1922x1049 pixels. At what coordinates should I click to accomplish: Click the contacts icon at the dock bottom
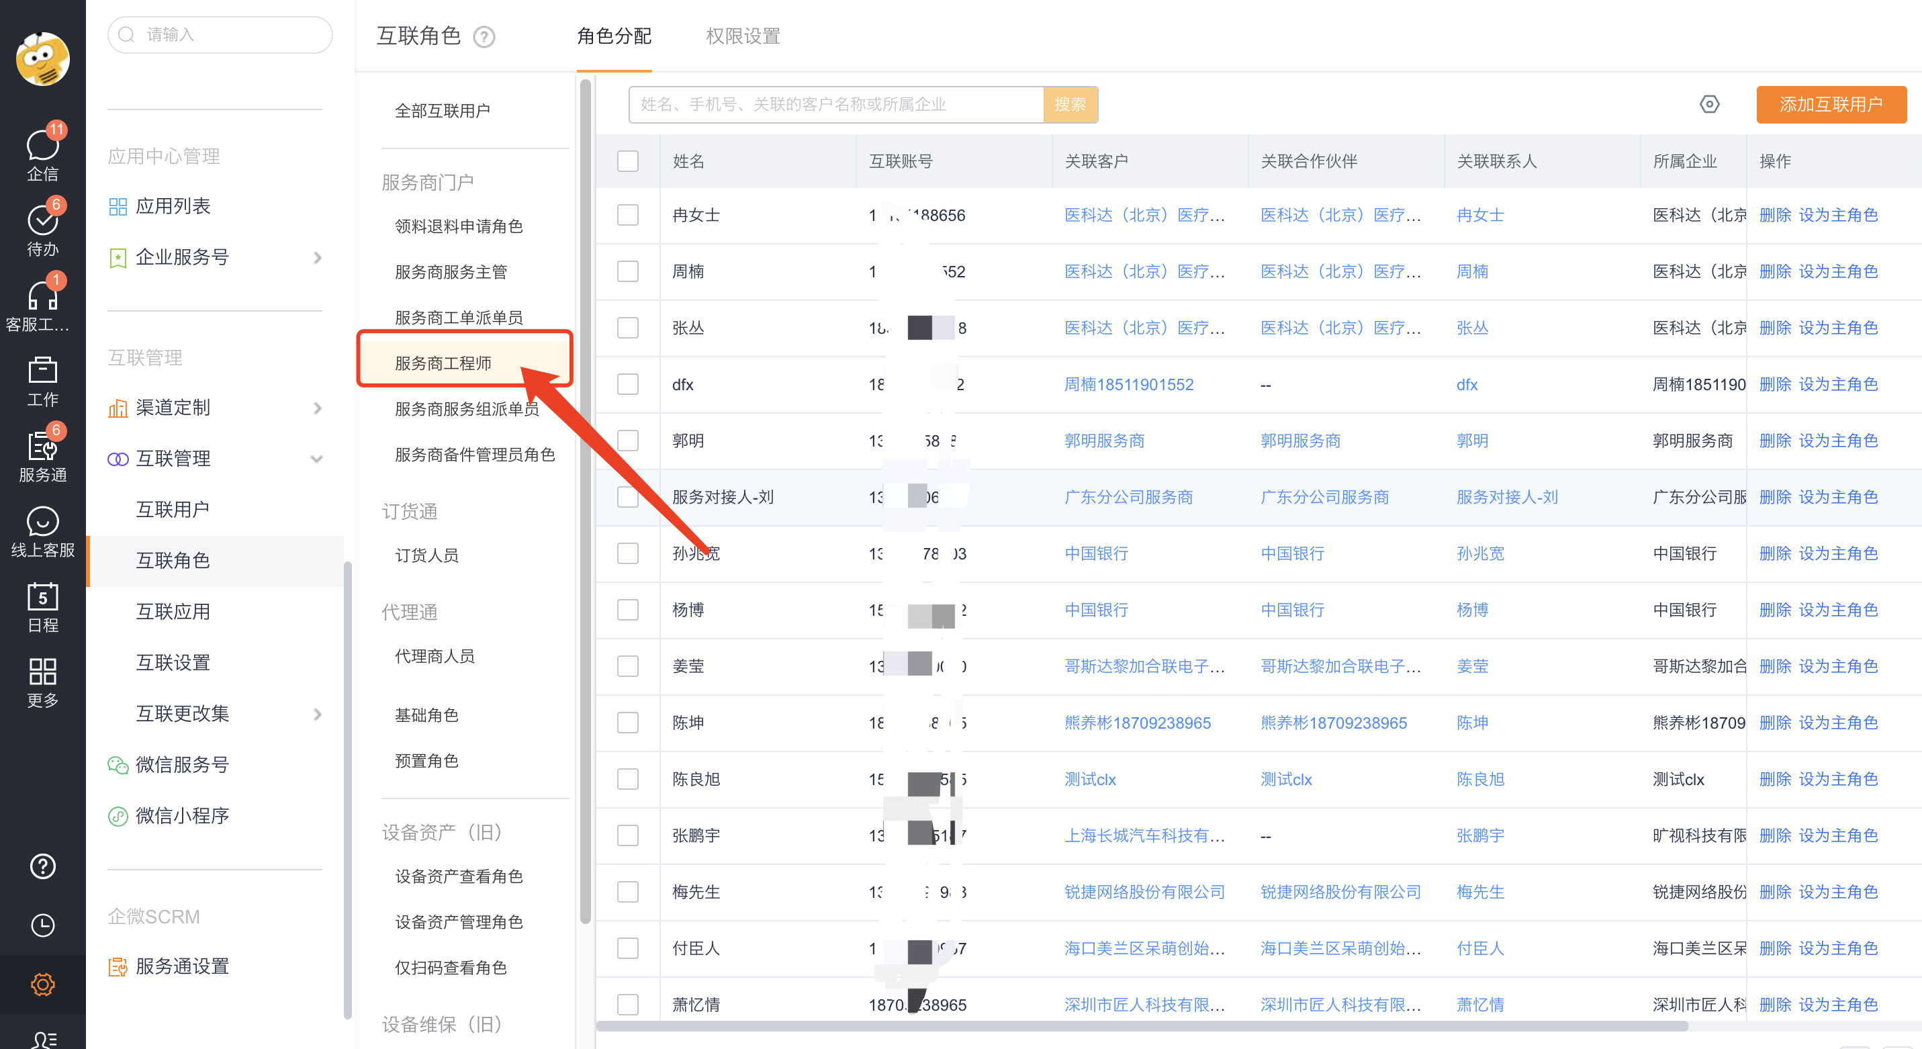[x=42, y=1040]
